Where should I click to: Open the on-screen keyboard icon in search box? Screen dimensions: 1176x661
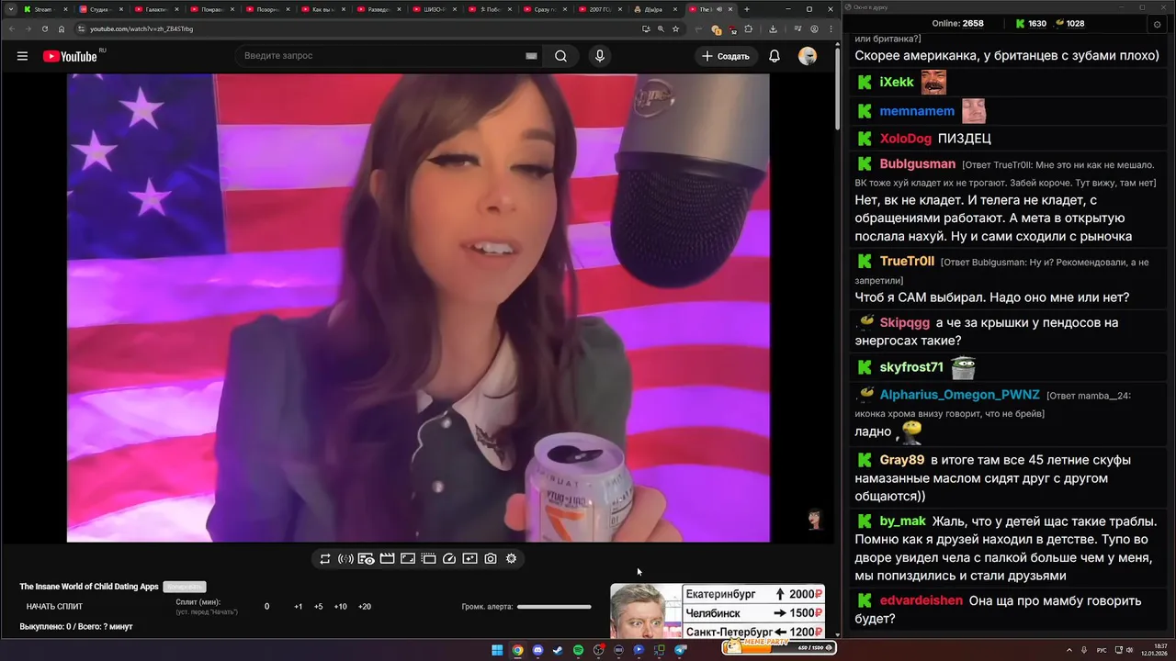(x=531, y=56)
